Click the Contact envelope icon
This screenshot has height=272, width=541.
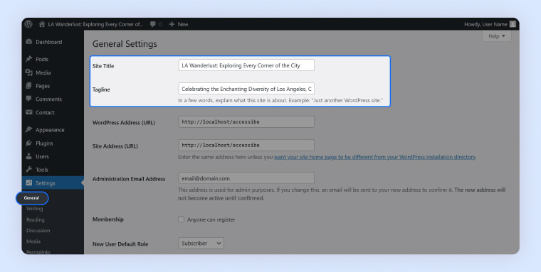29,112
